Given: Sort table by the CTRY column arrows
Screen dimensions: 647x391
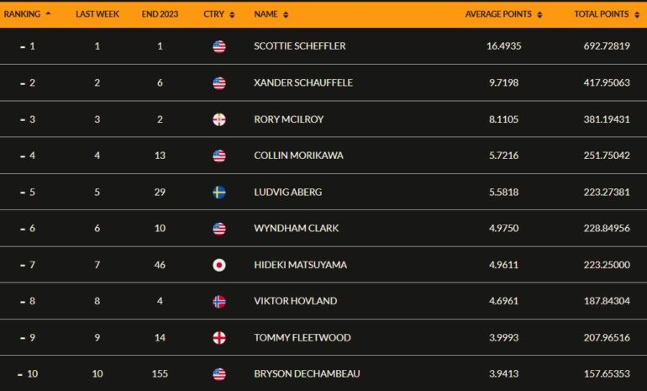Looking at the screenshot, I should click(x=232, y=15).
